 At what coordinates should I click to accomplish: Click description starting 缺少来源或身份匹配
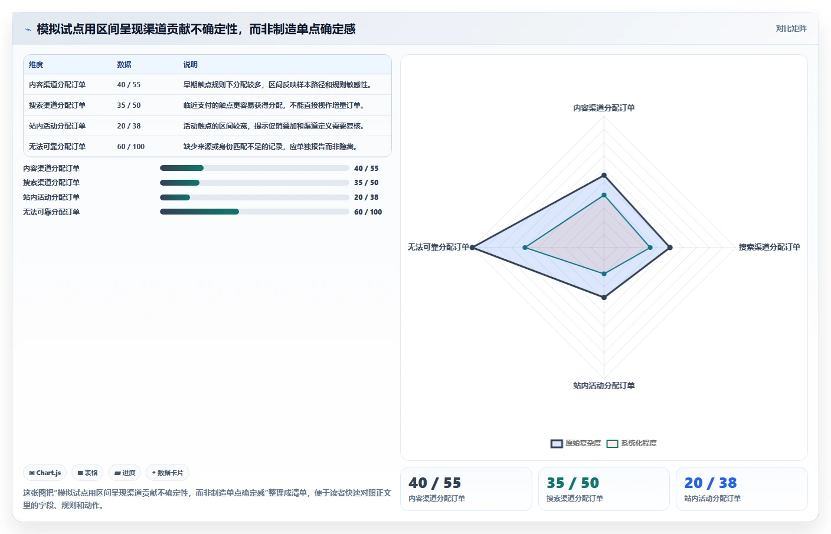click(x=271, y=147)
